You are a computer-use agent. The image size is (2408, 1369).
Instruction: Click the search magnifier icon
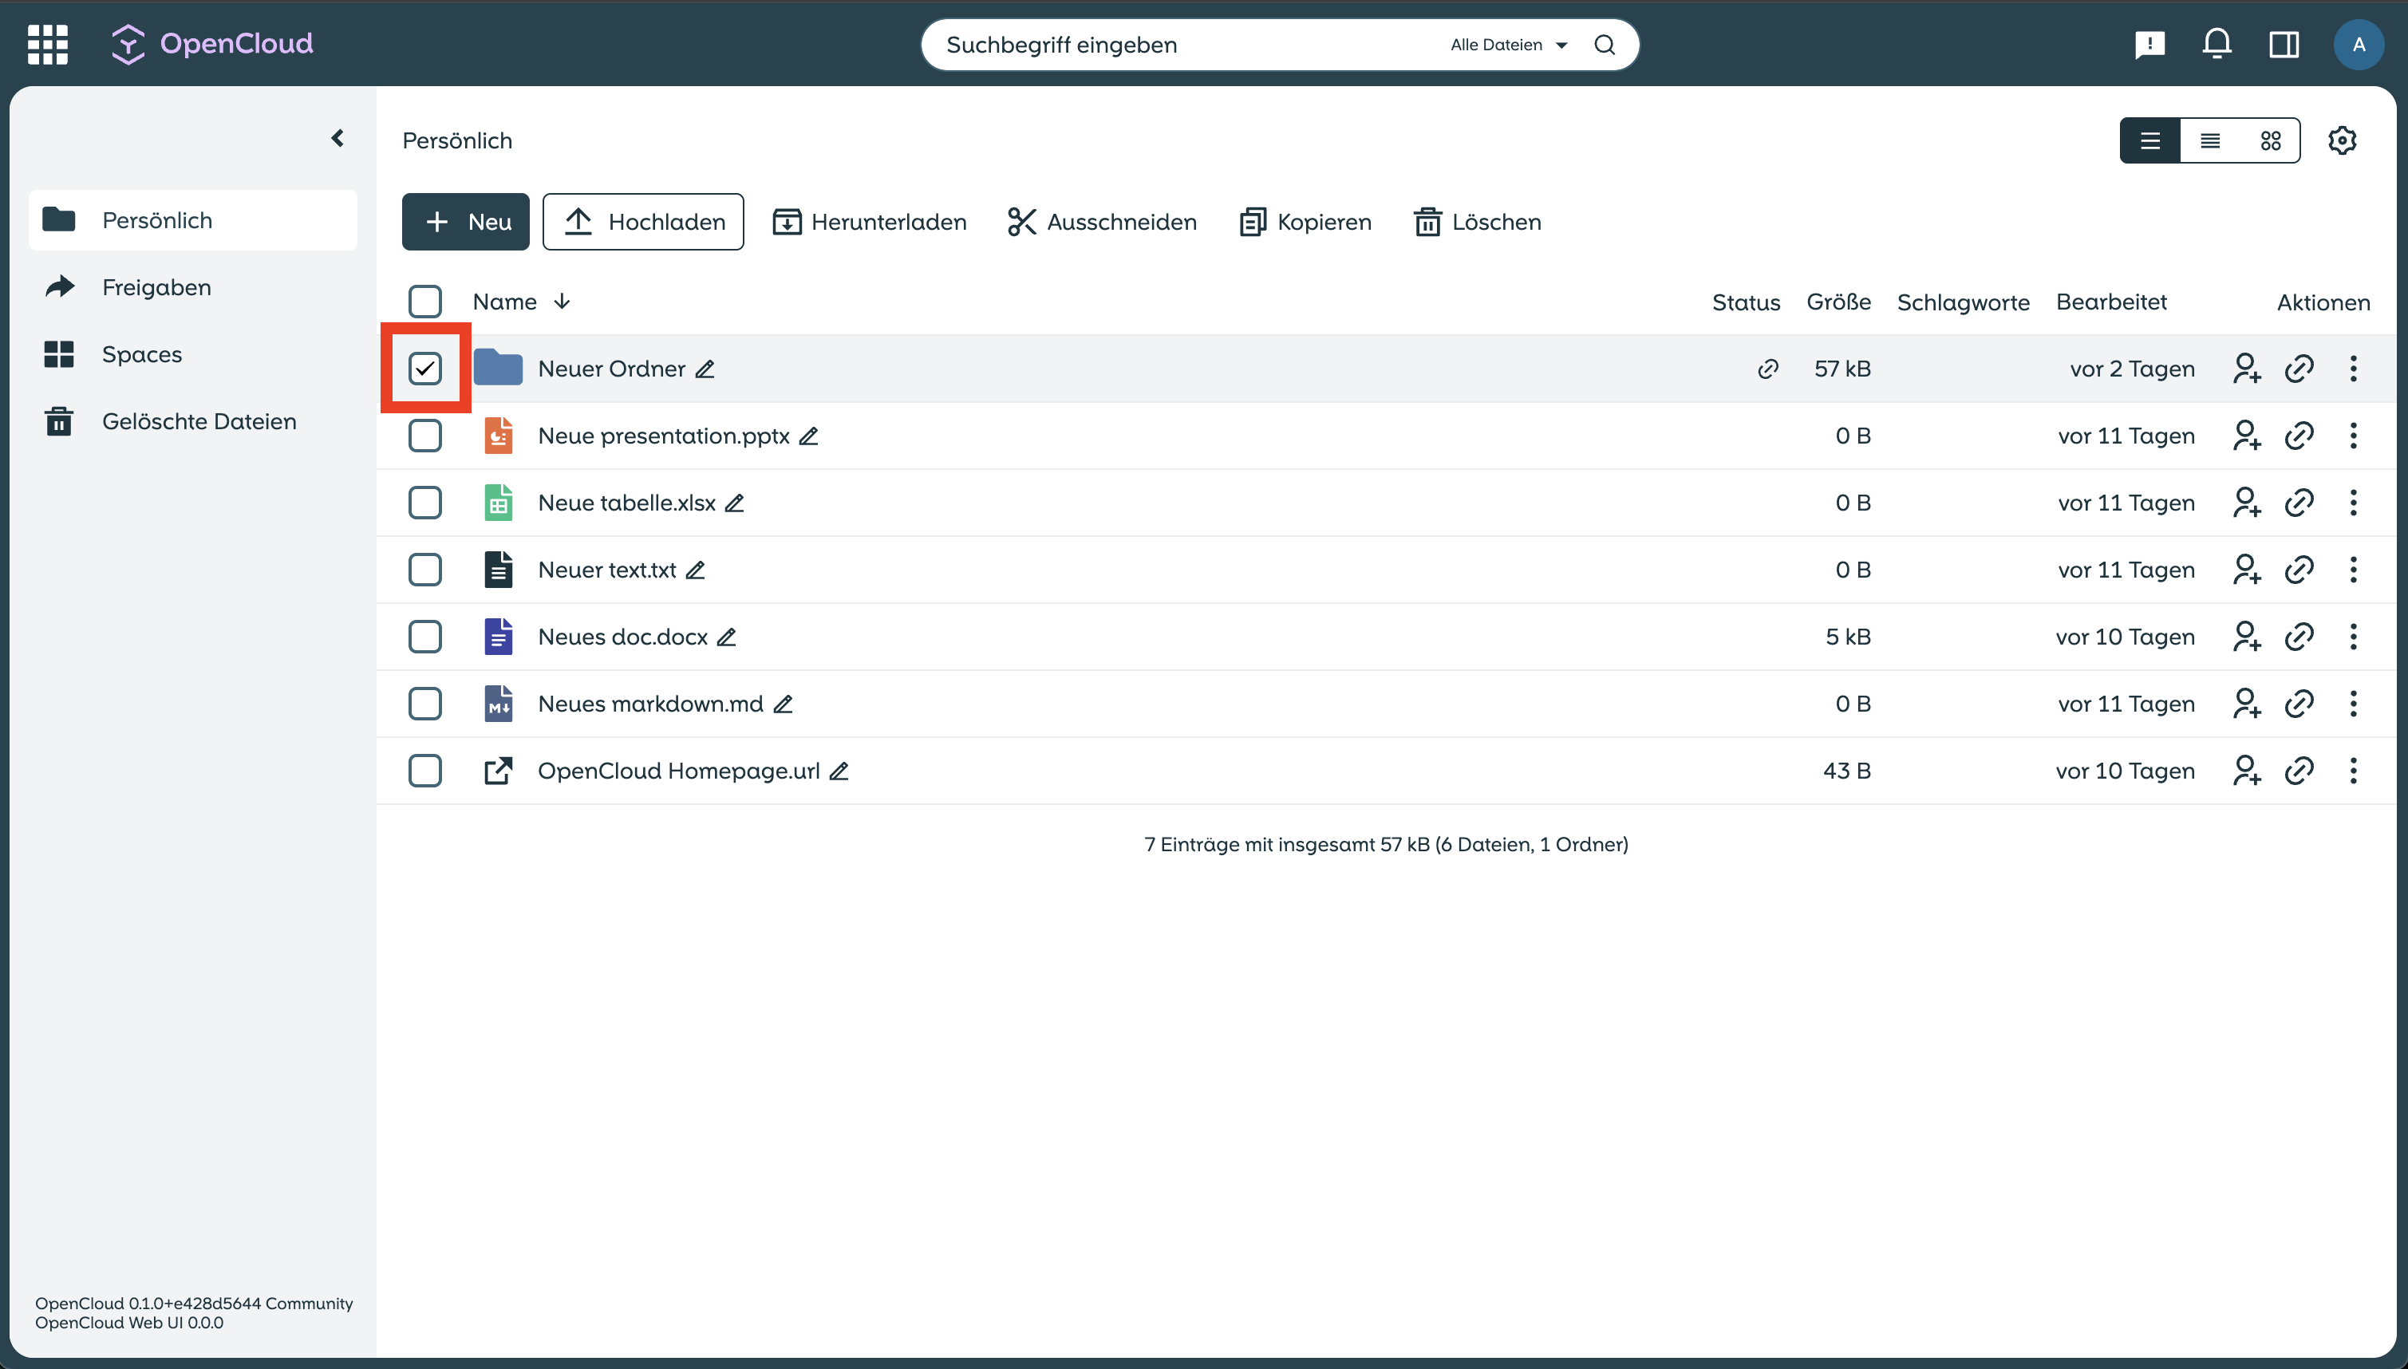[1605, 44]
